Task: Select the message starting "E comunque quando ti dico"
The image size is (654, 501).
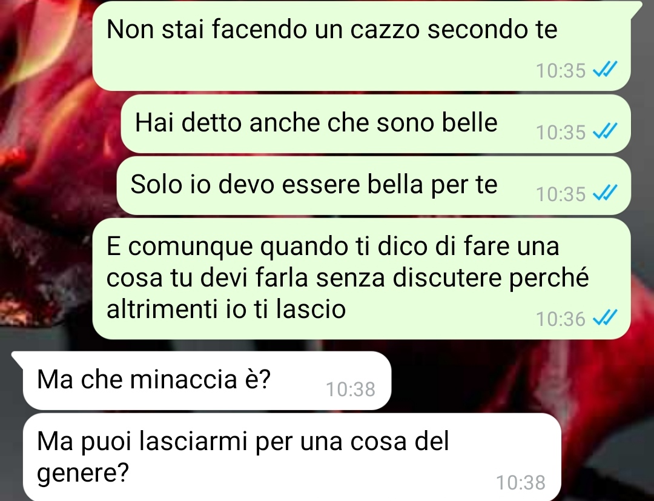Action: click(x=361, y=279)
